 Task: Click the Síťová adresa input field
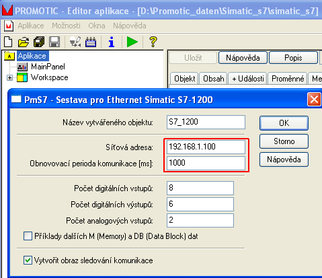[206, 147]
